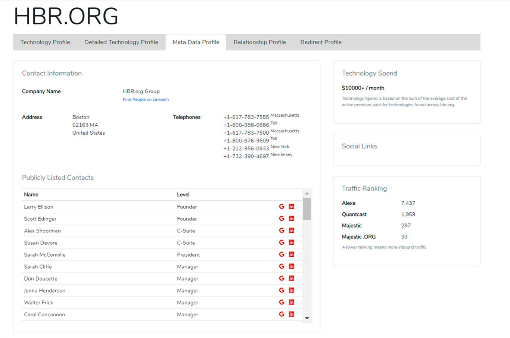Click the HBR.org Group company name

[x=141, y=91]
